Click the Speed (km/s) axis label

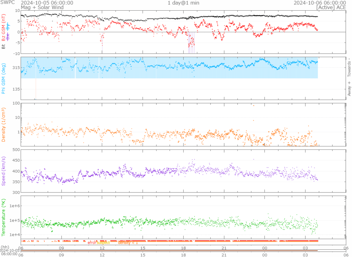[x=4, y=171]
